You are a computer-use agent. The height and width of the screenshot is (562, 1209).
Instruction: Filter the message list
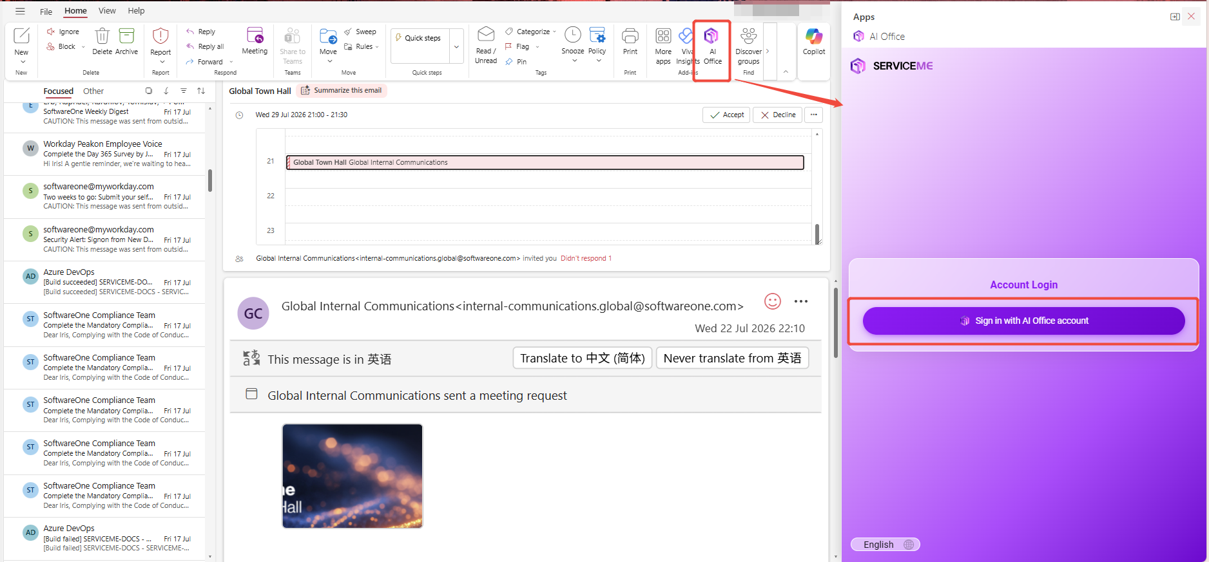click(x=184, y=91)
